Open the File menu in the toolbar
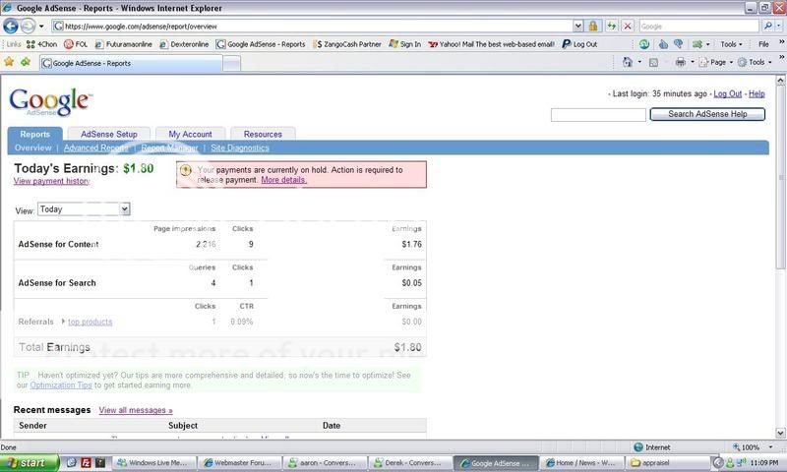This screenshot has height=472, width=787. 763,44
